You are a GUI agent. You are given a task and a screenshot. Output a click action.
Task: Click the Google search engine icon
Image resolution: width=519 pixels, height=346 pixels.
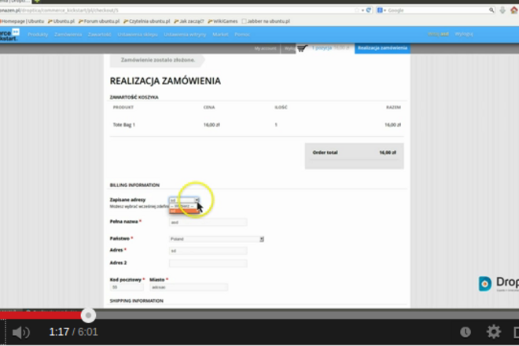(380, 10)
